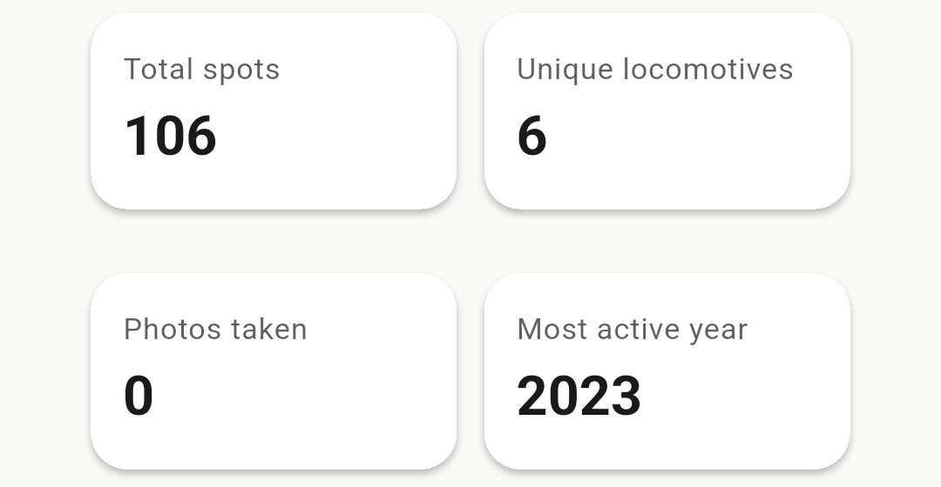Click the Total spots label
Image resolution: width=941 pixels, height=487 pixels.
[201, 70]
